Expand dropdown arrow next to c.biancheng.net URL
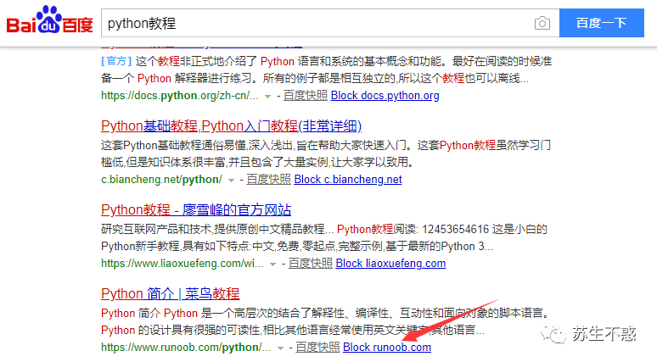 (231, 181)
